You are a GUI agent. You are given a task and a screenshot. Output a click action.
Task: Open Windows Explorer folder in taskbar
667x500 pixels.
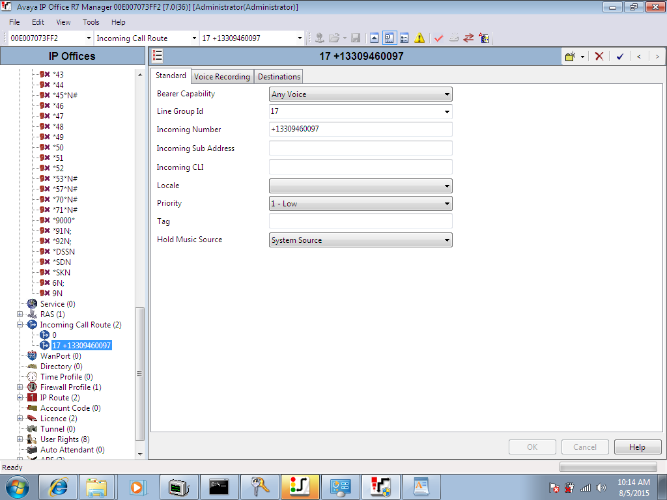[96, 487]
